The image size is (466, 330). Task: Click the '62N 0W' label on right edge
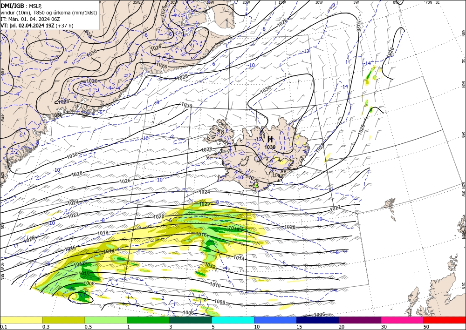[x=463, y=189]
